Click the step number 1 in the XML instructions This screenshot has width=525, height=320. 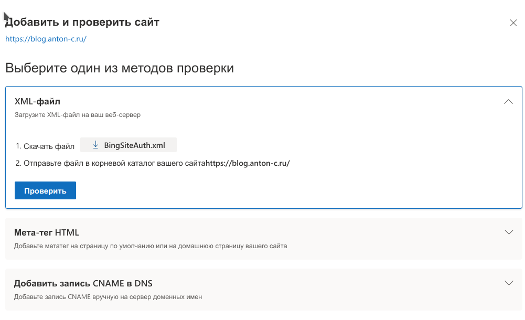pos(18,146)
